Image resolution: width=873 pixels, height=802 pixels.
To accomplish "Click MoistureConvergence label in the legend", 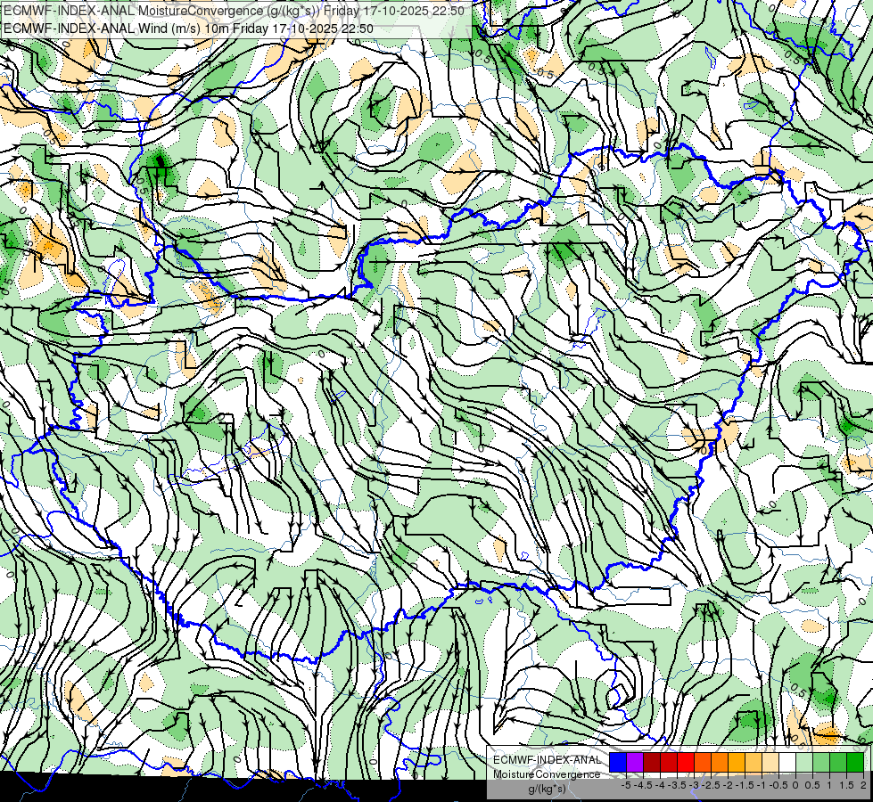I will tap(547, 774).
